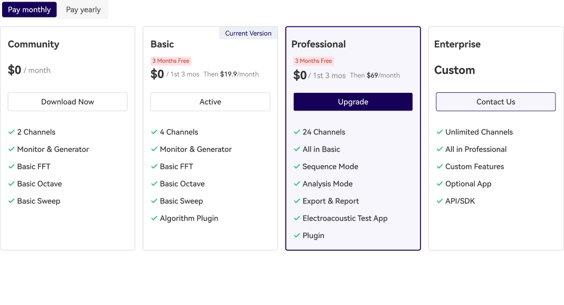Switch to Pay yearly billing
This screenshot has width=564, height=305.
[x=82, y=9]
